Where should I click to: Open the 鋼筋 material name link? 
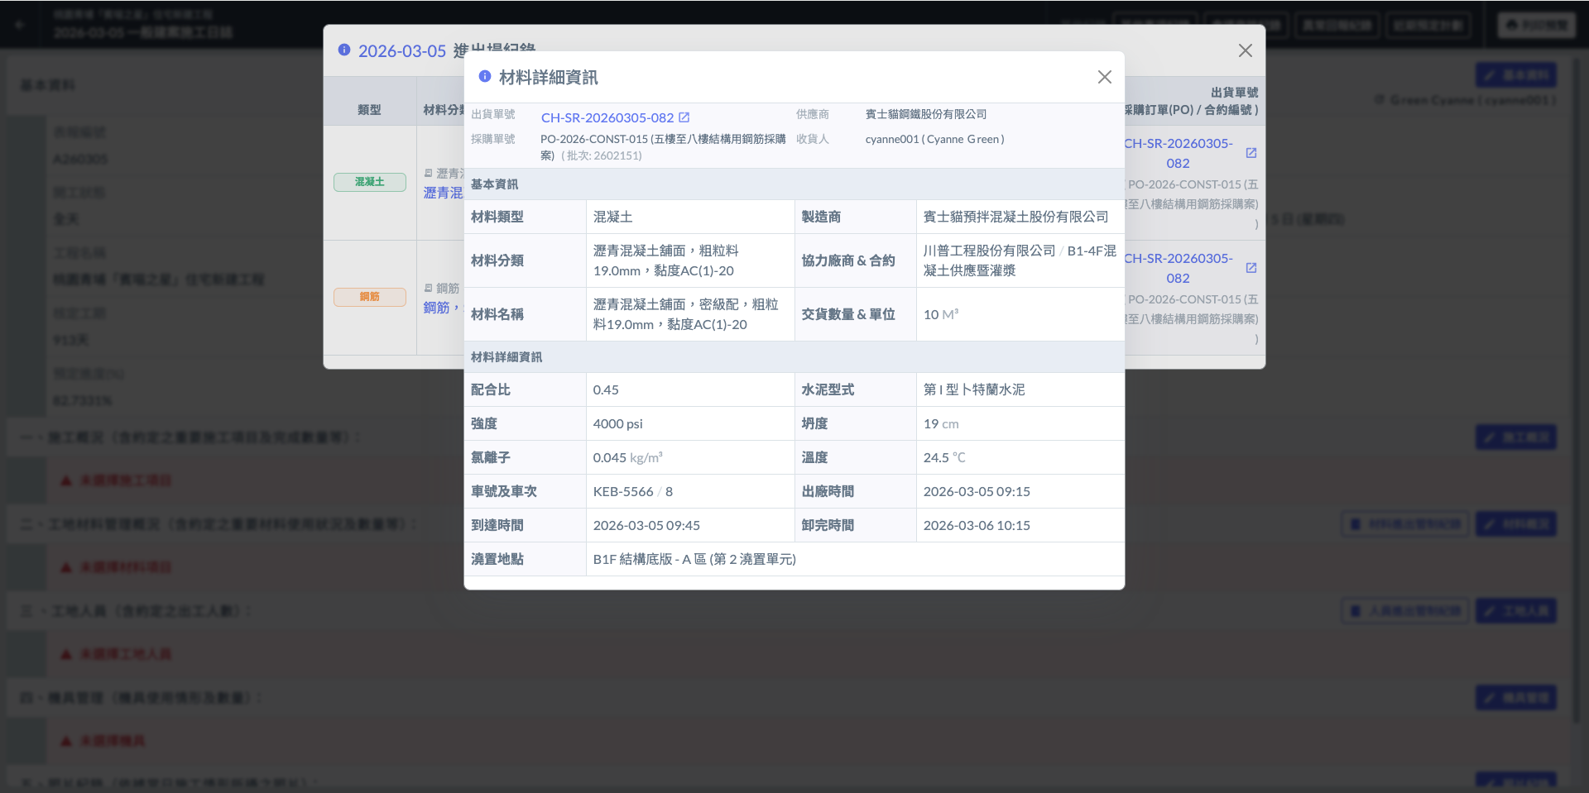[437, 308]
